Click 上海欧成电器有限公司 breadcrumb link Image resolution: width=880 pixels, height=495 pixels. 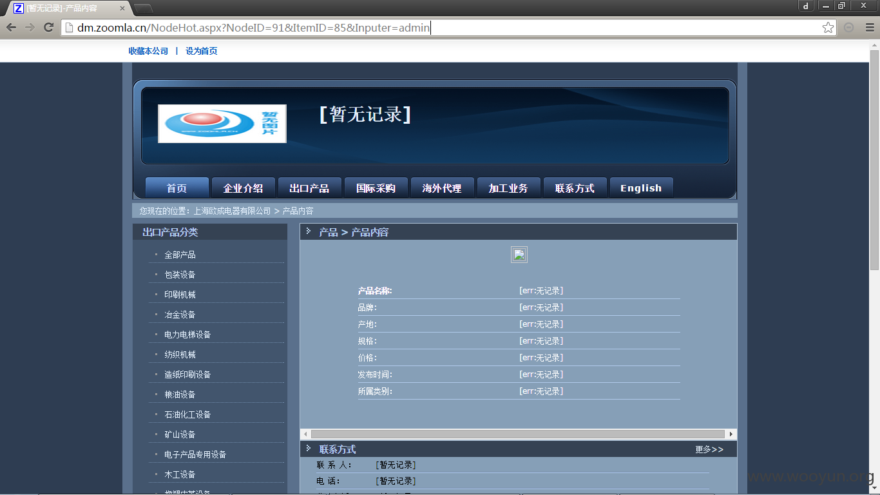[233, 211]
